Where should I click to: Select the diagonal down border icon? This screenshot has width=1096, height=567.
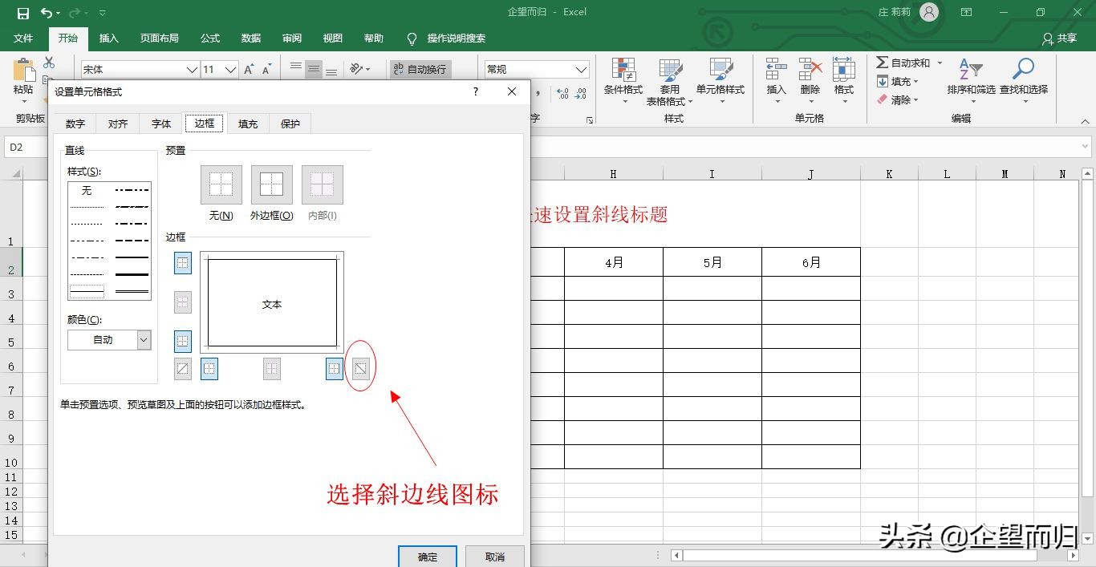[360, 367]
